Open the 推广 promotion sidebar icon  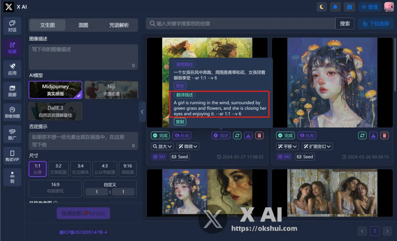[12, 134]
